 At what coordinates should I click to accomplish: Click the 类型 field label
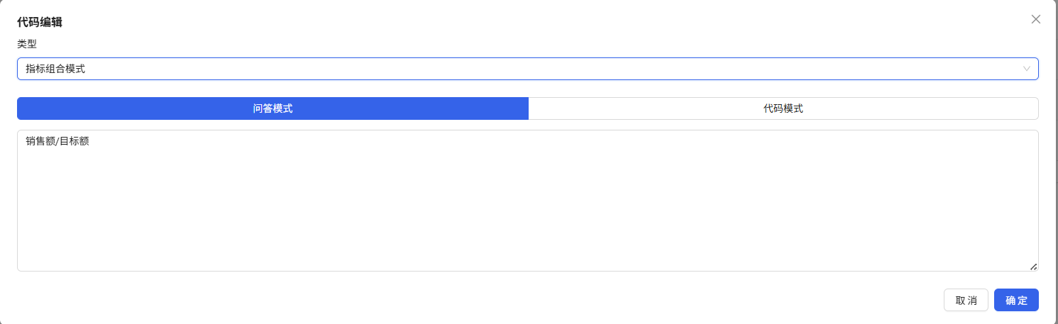pyautogui.click(x=27, y=43)
